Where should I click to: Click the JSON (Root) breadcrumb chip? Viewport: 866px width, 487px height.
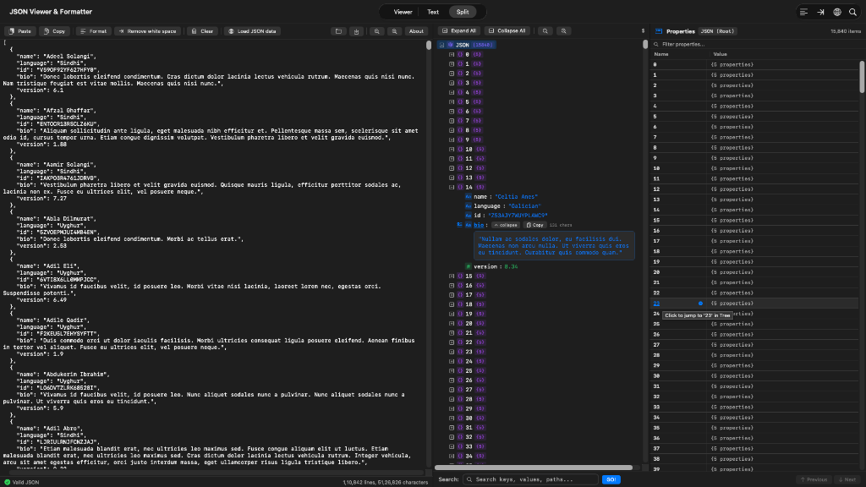(x=717, y=31)
